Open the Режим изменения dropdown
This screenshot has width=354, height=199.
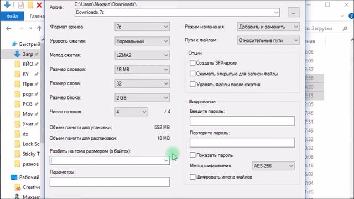coord(268,27)
